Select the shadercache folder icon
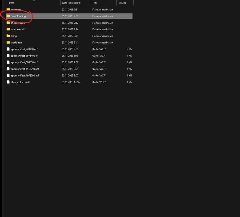The width and height of the screenshot is (240, 217). pos(8,22)
